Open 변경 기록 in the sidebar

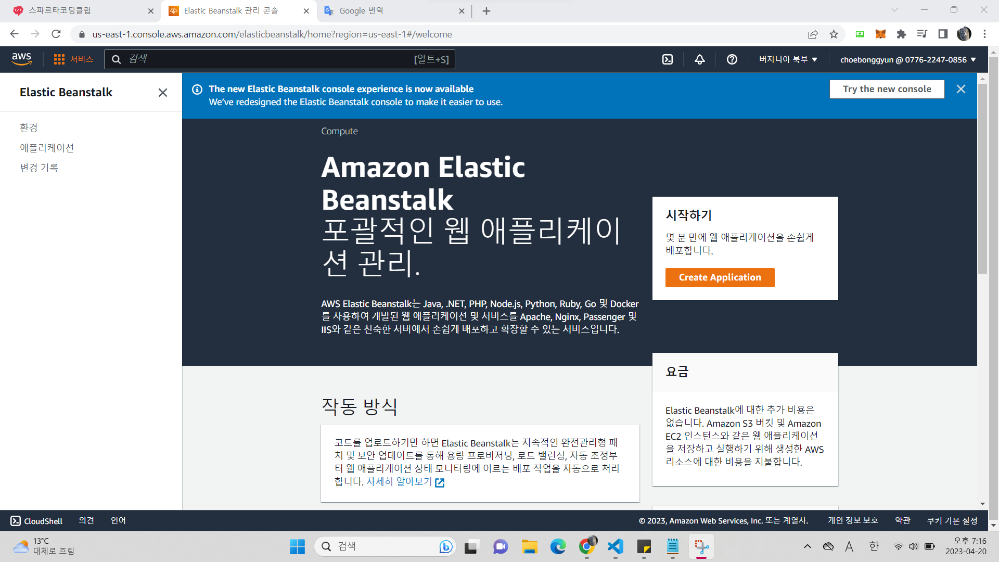[x=39, y=168]
